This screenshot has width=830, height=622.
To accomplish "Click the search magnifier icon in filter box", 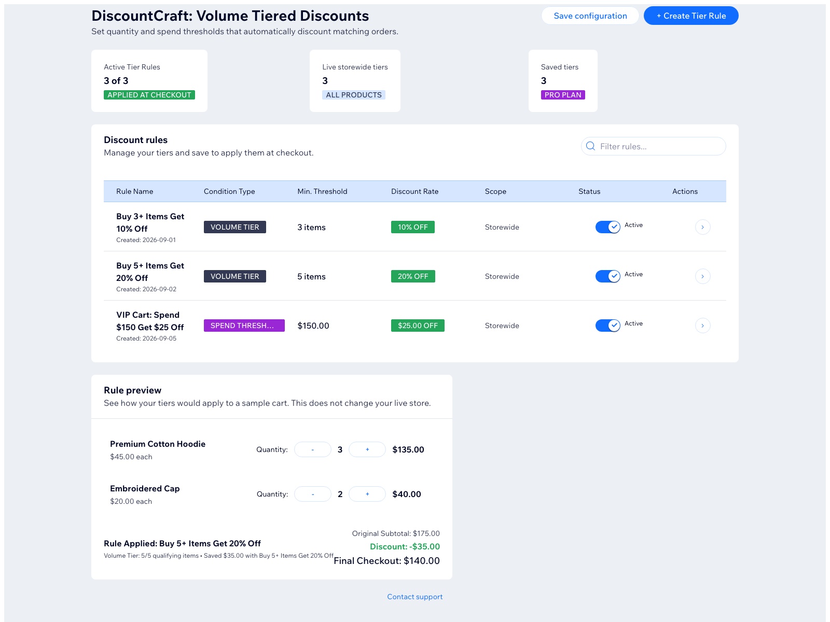I will coord(590,146).
